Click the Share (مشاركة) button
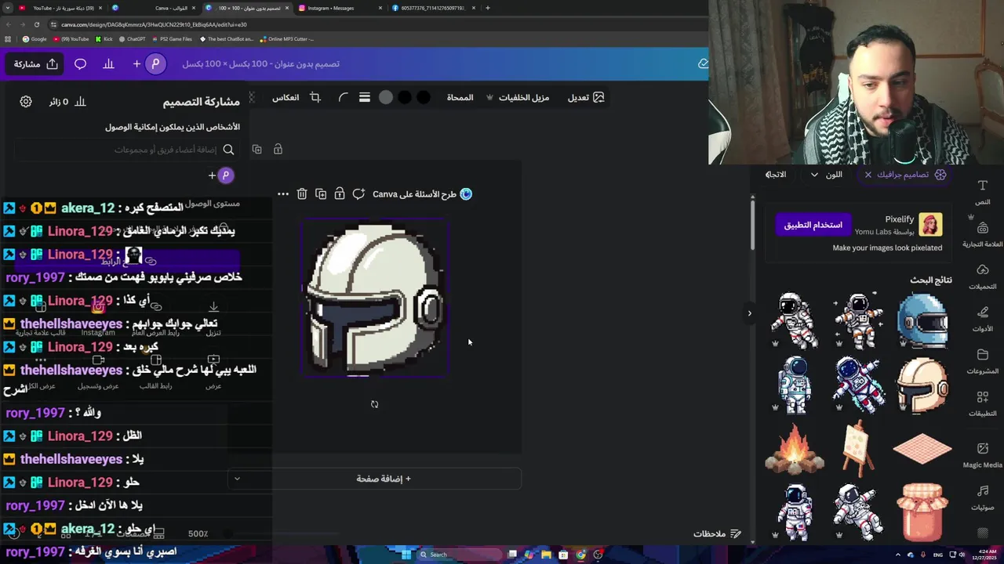This screenshot has height=564, width=1004. click(x=36, y=63)
